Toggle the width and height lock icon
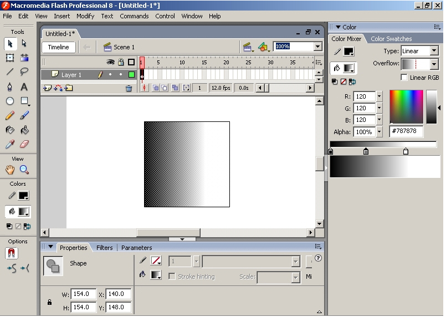Viewport: 446px width, 317px height. point(49,302)
